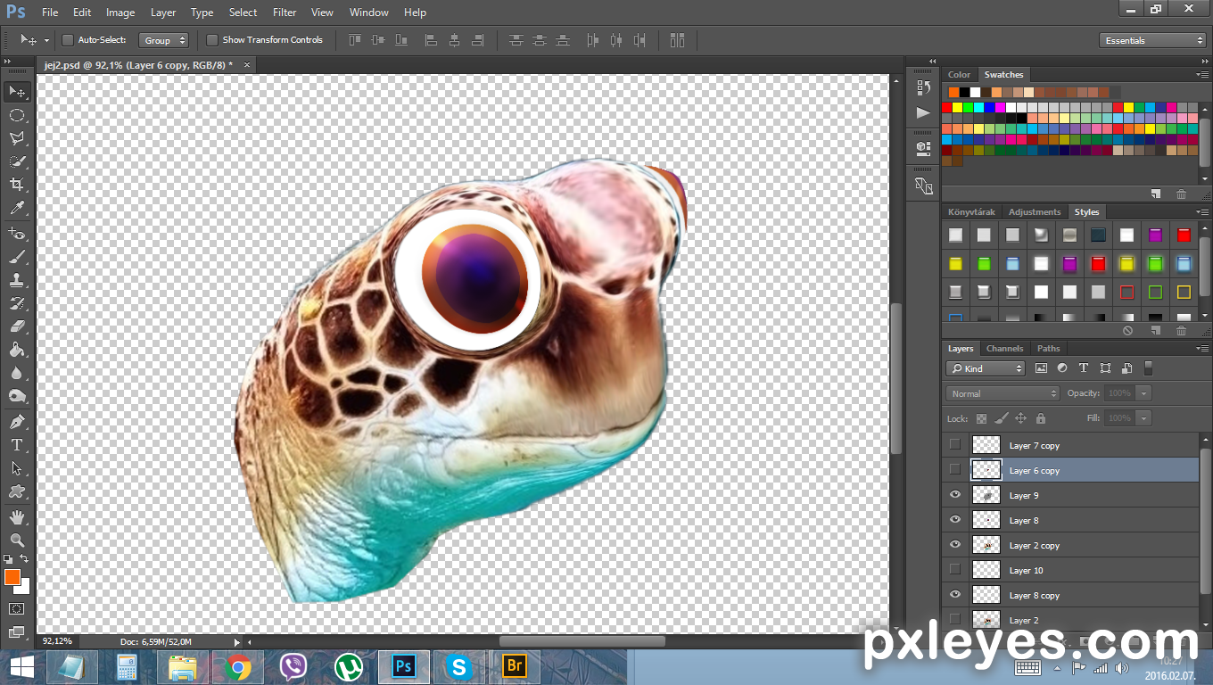Open the File menu

click(x=50, y=12)
